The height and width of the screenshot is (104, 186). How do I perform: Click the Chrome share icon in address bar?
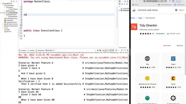pyautogui.click(x=162, y=1)
